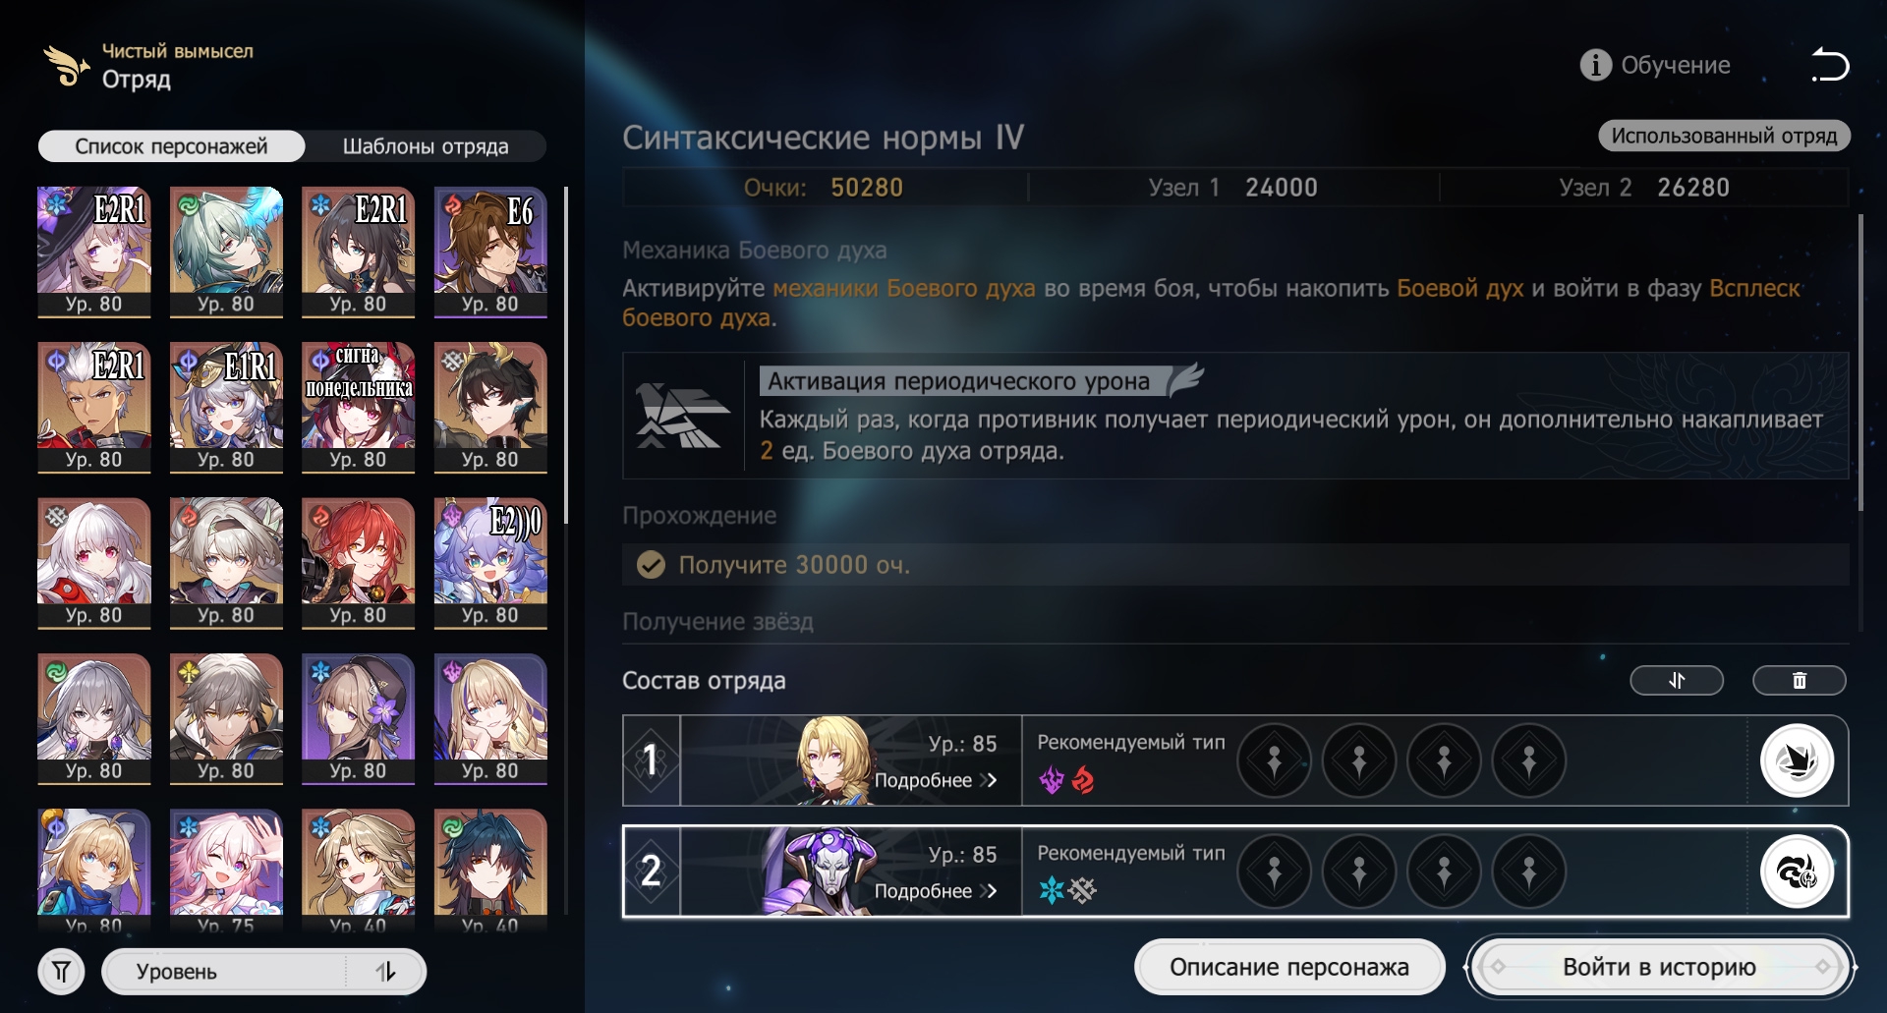The image size is (1887, 1013).
Task: Toggle the sort order arrow beside Уровень
Action: click(386, 972)
